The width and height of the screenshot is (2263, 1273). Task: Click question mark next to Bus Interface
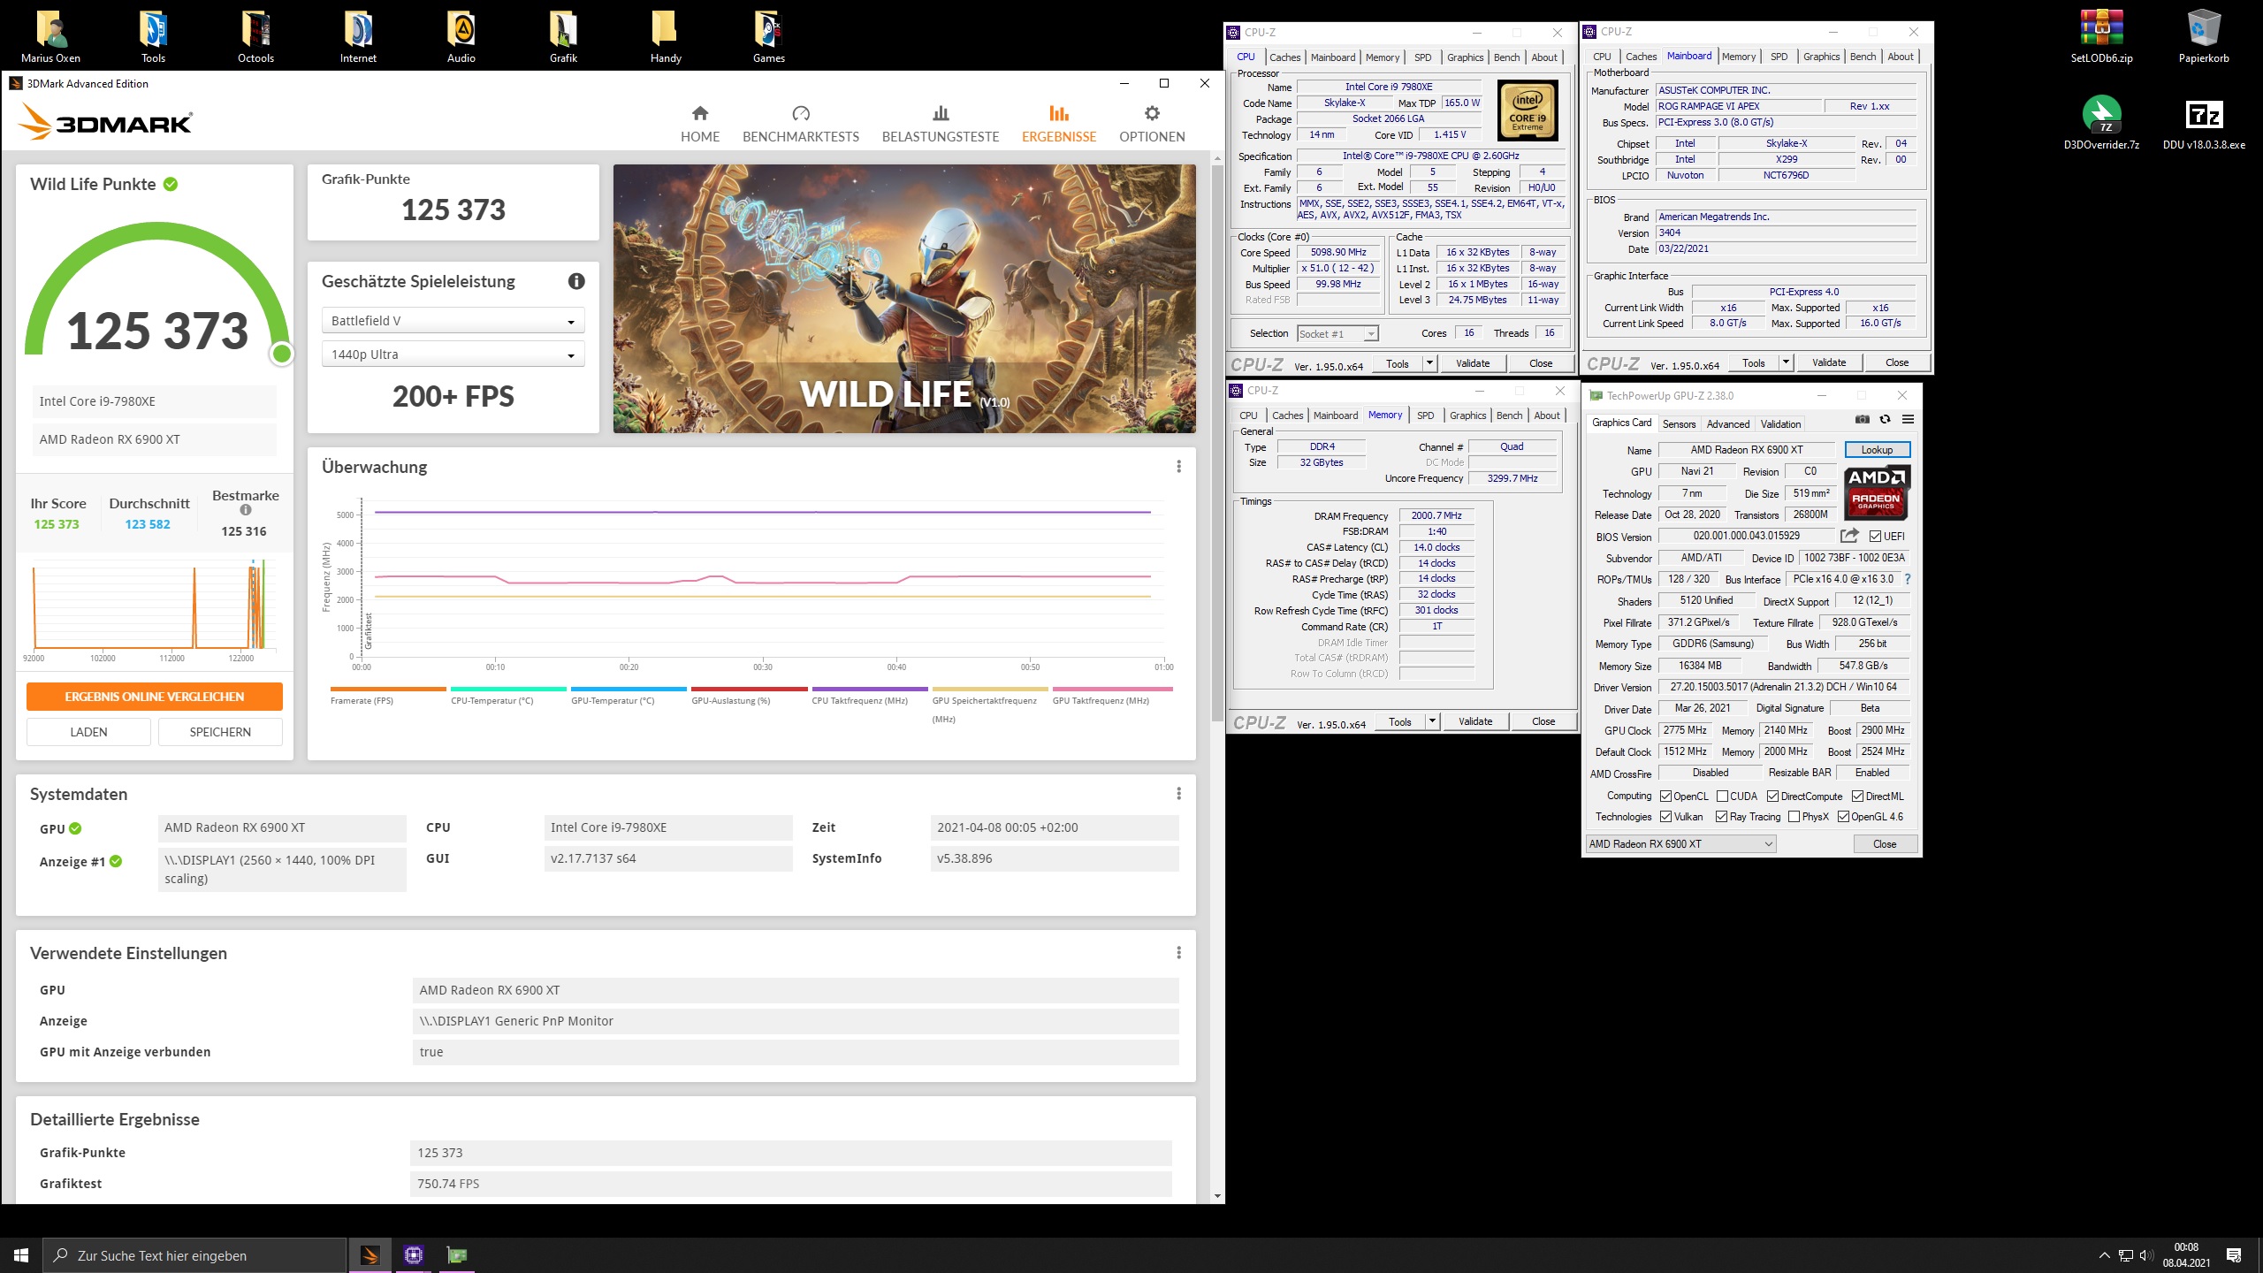click(x=1908, y=580)
